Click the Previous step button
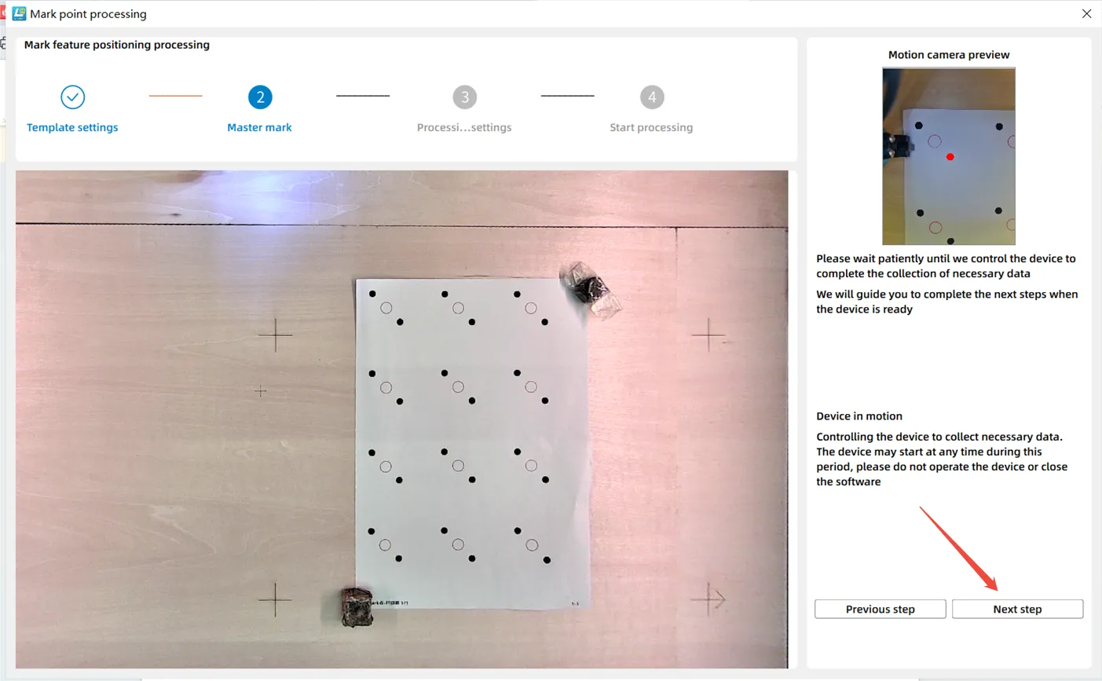 tap(880, 609)
